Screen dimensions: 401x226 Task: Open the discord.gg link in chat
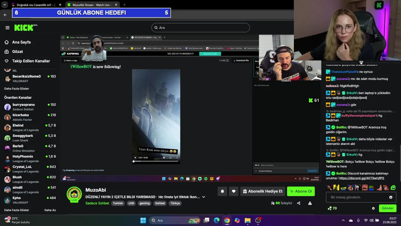[362, 178]
